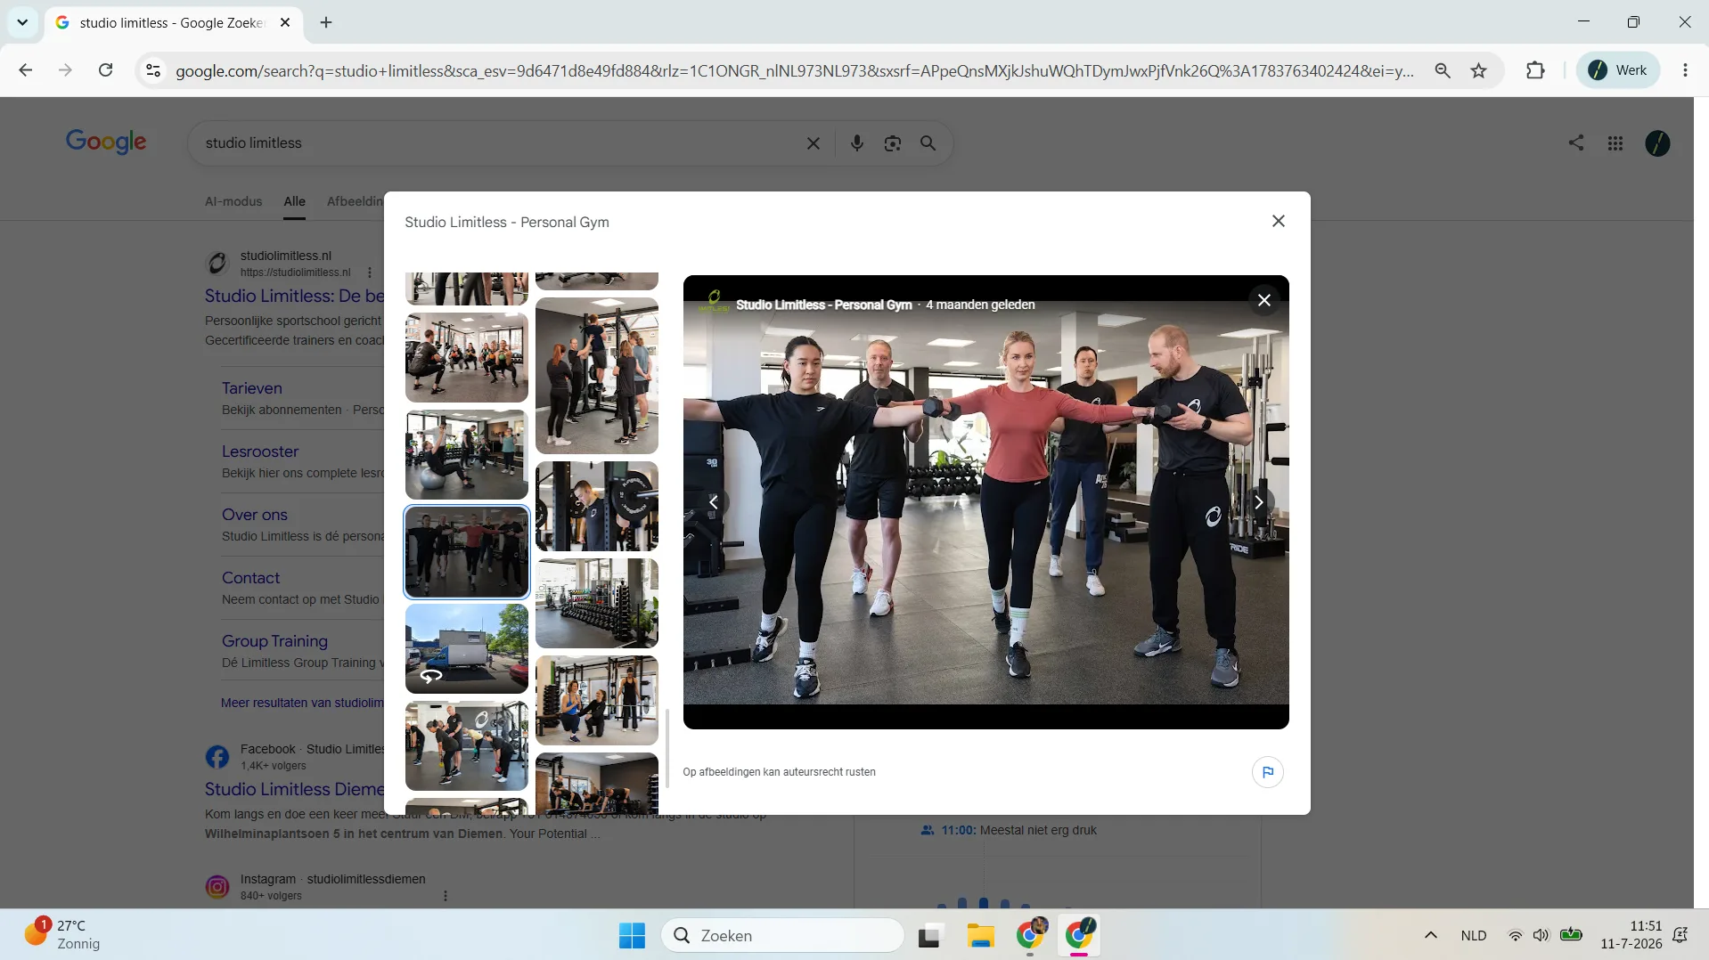1709x960 pixels.
Task: Click the taskbar Zoeken search box
Action: (x=782, y=935)
